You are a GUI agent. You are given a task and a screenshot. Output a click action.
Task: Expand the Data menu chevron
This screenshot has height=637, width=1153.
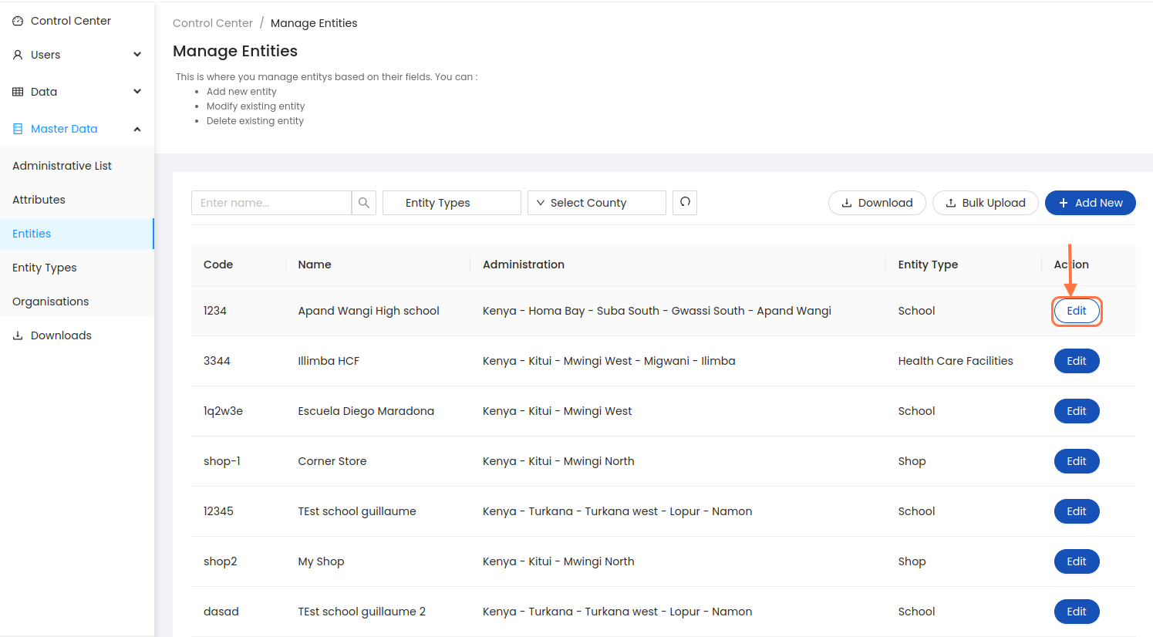[137, 92]
